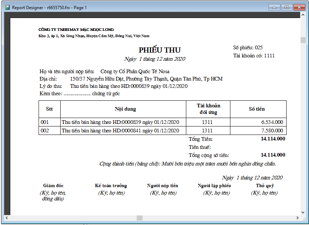Click the company address line Khu 3, ấp 1

coord(94,36)
